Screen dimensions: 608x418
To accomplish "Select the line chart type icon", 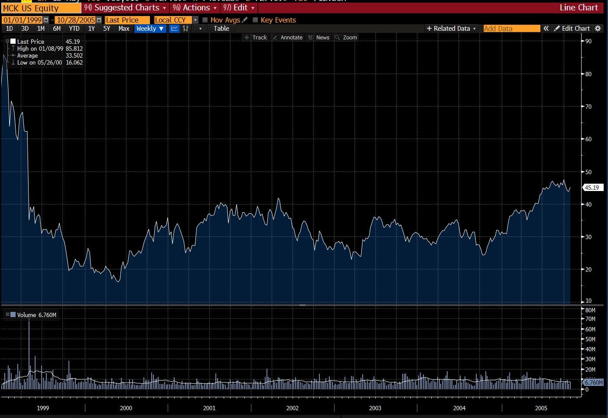I will pyautogui.click(x=174, y=29).
